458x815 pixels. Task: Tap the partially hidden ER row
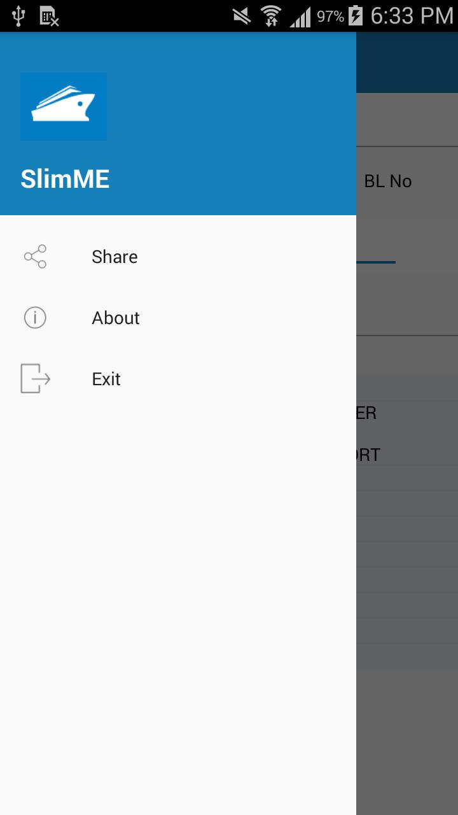click(x=367, y=413)
